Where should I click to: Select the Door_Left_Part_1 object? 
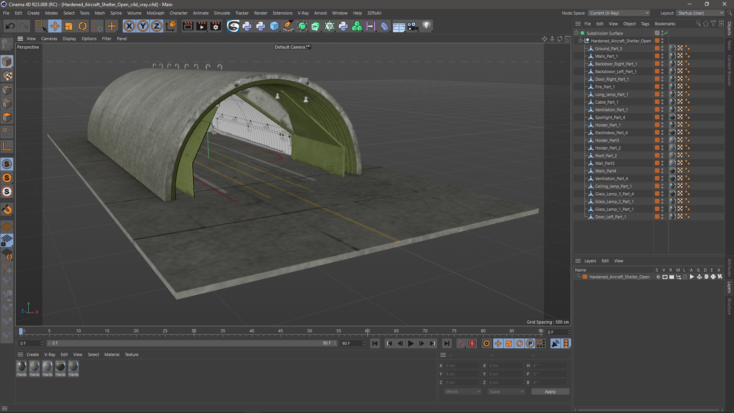610,217
